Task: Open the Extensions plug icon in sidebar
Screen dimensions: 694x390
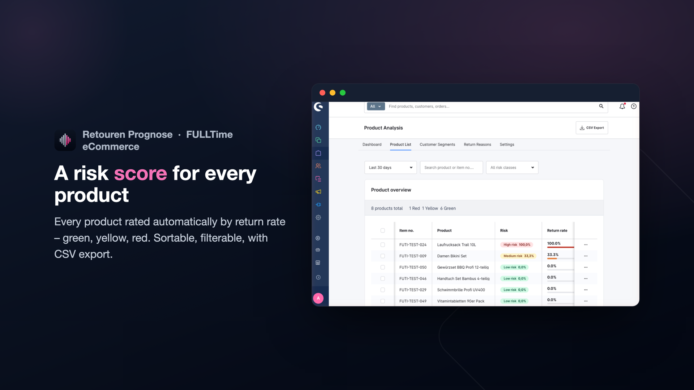Action: (x=318, y=205)
